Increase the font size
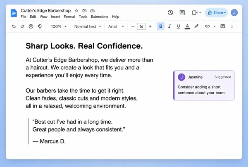Viewport: 248px width, 167px height. 150,26
